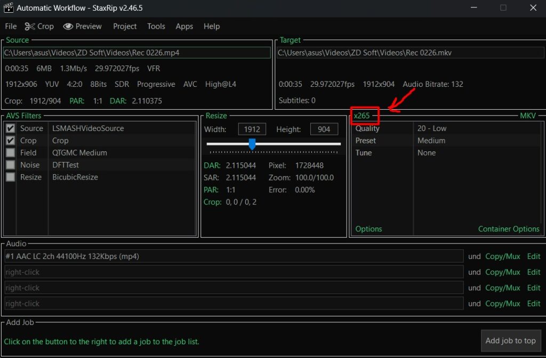Click the StaxRip clapperboard app icon

(x=8, y=8)
